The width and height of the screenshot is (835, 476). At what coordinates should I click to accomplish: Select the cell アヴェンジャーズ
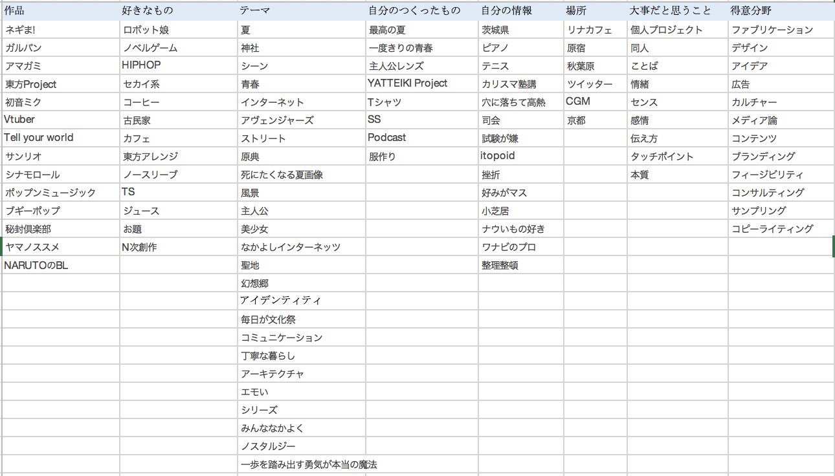(301, 120)
